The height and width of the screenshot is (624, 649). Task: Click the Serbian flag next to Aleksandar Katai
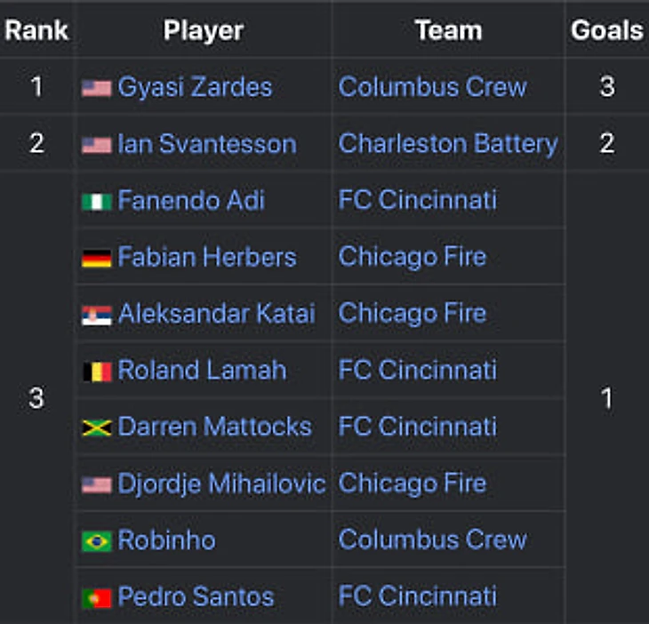click(x=96, y=315)
